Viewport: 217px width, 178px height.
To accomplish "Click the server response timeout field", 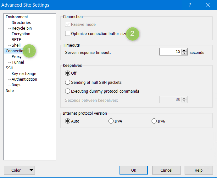I will (170, 52).
